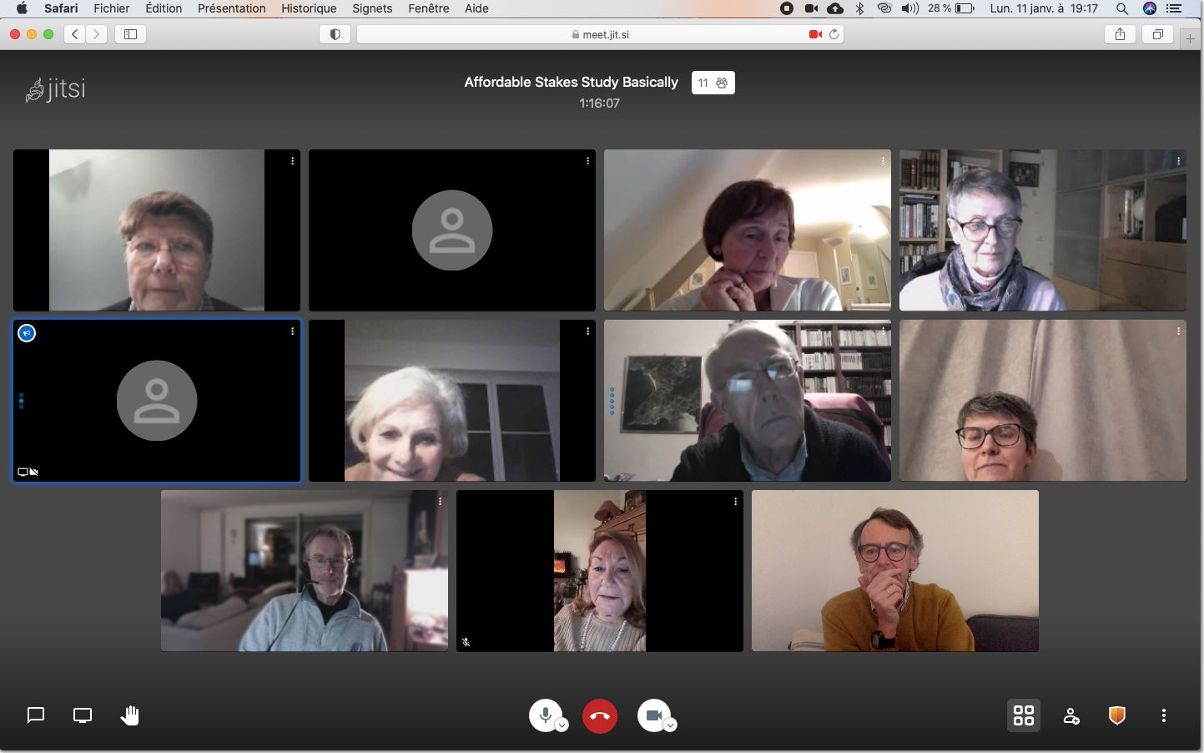Open more actions menu in toolbar
Image resolution: width=1204 pixels, height=753 pixels.
1164,715
